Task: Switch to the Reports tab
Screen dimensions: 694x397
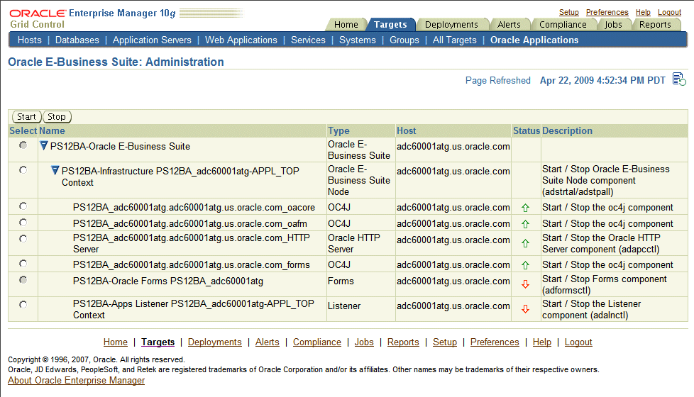Action: tap(655, 25)
